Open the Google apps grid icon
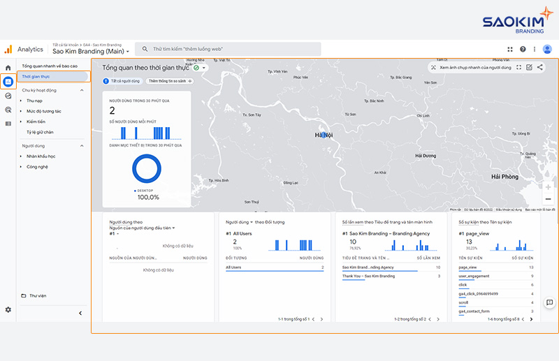Viewport: 559px width, 361px height. (x=510, y=49)
